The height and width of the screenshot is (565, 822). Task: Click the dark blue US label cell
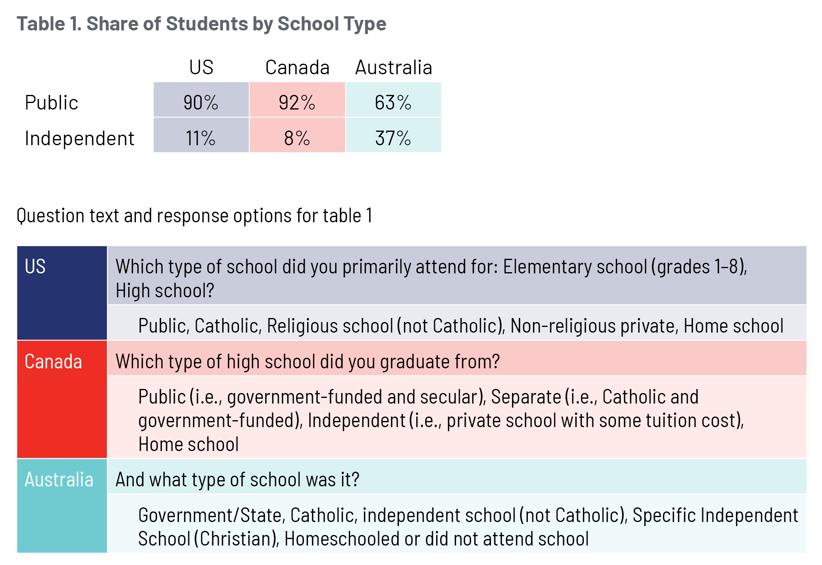click(62, 293)
